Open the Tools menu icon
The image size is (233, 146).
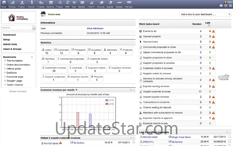74,4
